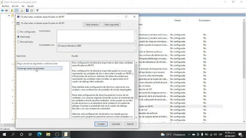The width and height of the screenshot is (246, 138).
Task: Click the Export list toolbar icon
Action: (x=22, y=11)
